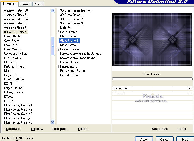The height and width of the screenshot is (141, 194).
Task: Select Filter Factory Gallery D
Action: click(18, 118)
